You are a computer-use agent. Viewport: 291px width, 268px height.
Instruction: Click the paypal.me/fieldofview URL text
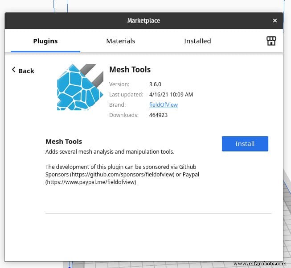pos(91,182)
